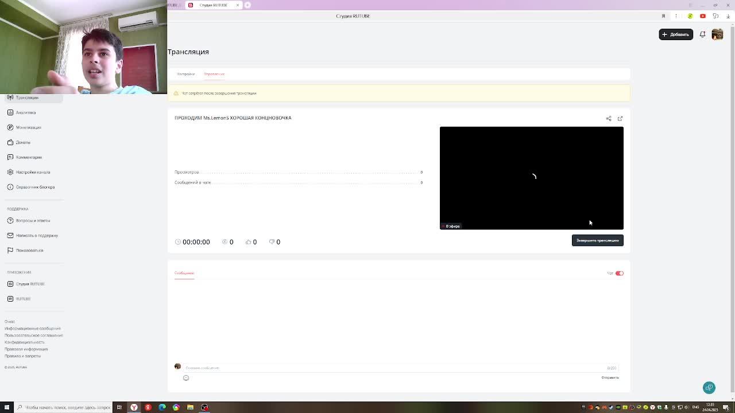Open the browser downloads icon
Screen dimensions: 735x413
tap(728, 16)
